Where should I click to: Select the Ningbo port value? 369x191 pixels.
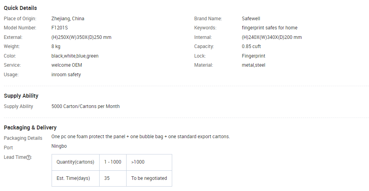[x=59, y=146]
